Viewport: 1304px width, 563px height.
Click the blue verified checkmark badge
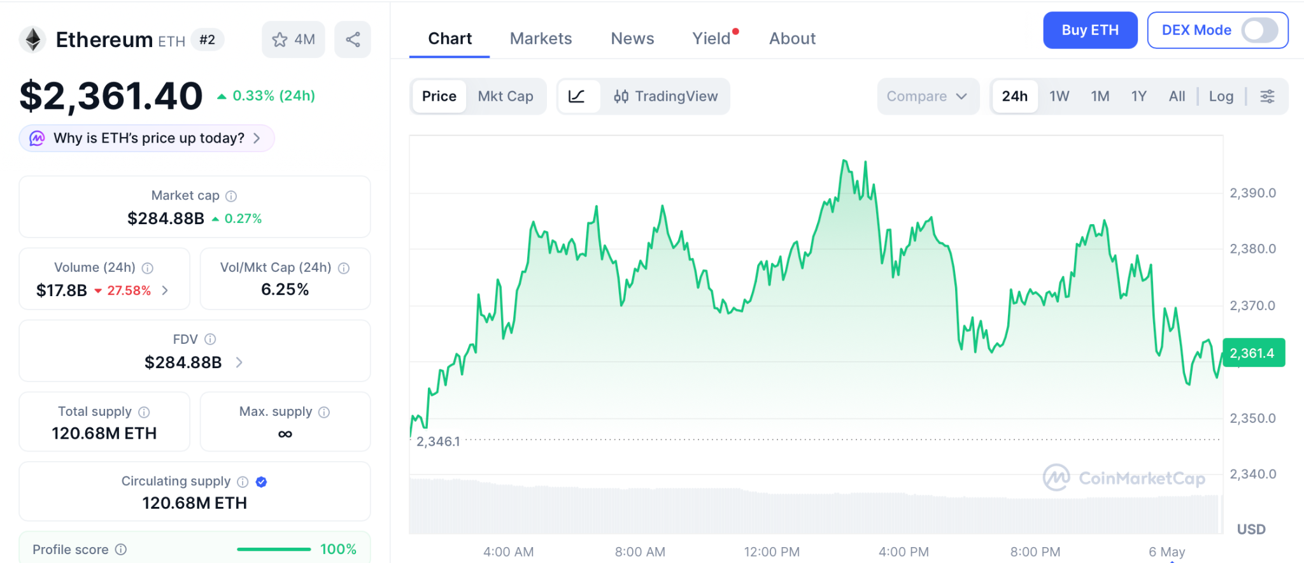click(x=261, y=481)
